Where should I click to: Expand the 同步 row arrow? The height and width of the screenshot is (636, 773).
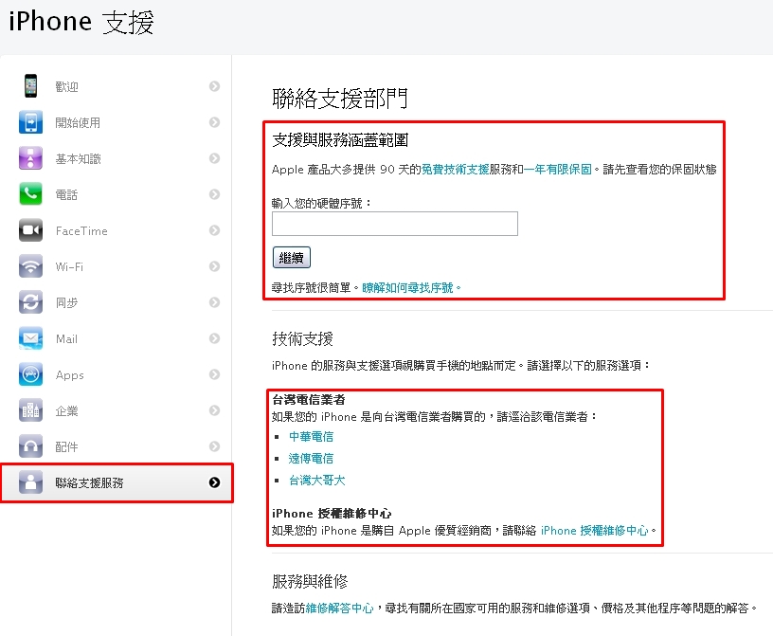coord(214,302)
